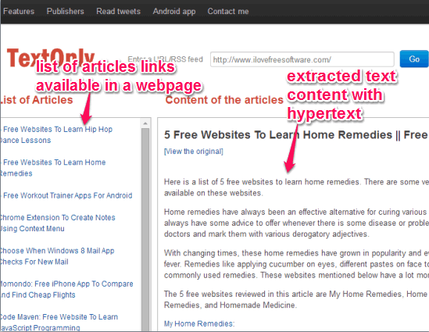429x332 pixels.
Task: Click the paragraph starting 'Home remedies have always been'
Action: click(x=296, y=223)
